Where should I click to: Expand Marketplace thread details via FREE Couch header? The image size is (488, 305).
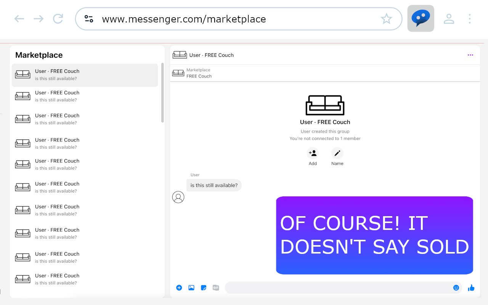coord(325,72)
